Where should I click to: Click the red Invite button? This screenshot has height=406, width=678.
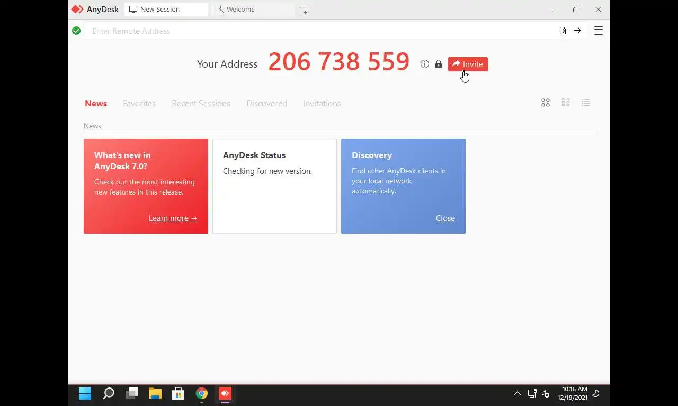[x=468, y=64]
